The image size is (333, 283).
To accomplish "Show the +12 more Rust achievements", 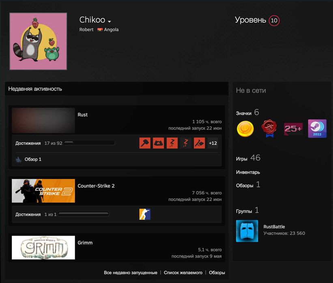I will (213, 143).
